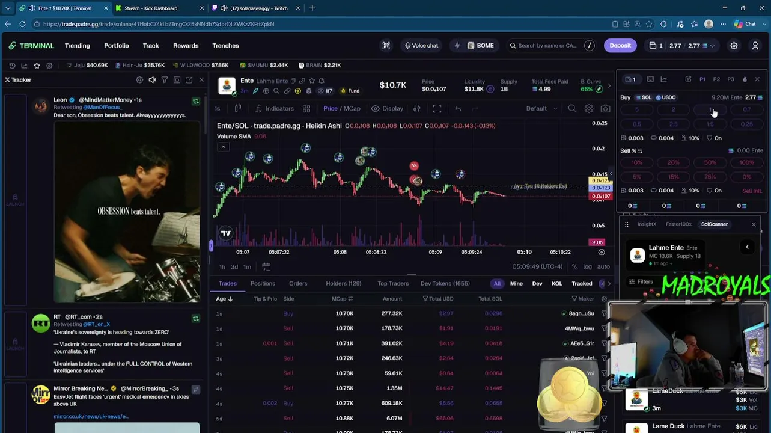Viewport: 771px width, 433px height.
Task: Select SOL as buy currency
Action: coord(644,97)
